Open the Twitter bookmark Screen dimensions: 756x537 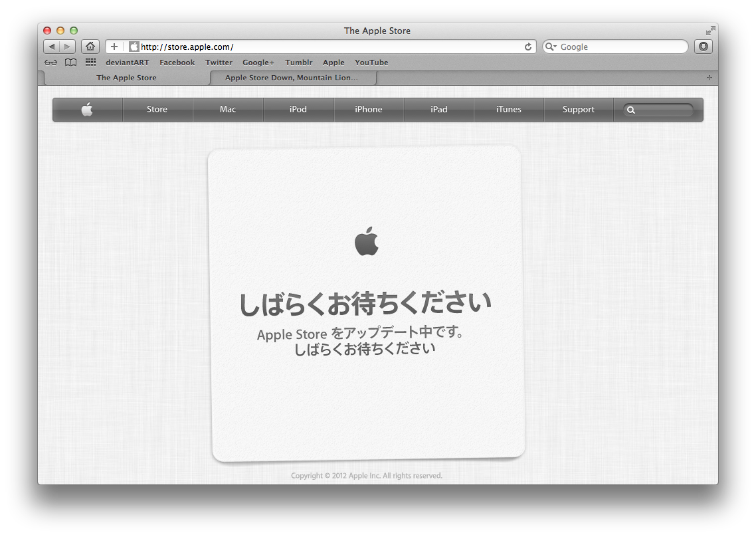219,62
